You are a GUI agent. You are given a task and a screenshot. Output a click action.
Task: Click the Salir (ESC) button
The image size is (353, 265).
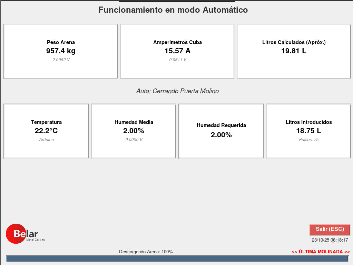click(x=330, y=229)
